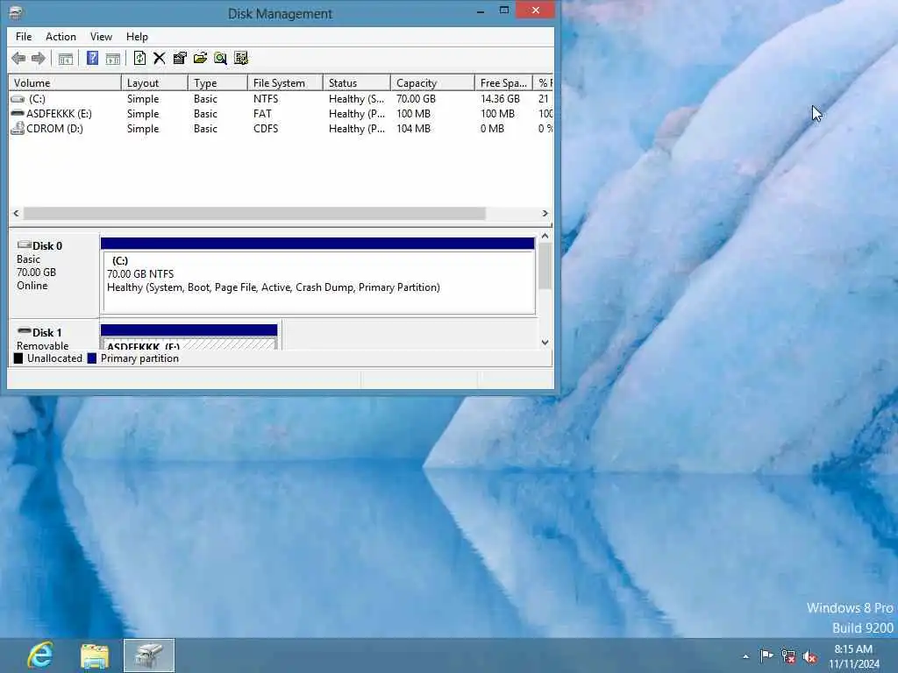This screenshot has height=673, width=898.
Task: Sort by the Layout column header
Action: tap(154, 83)
